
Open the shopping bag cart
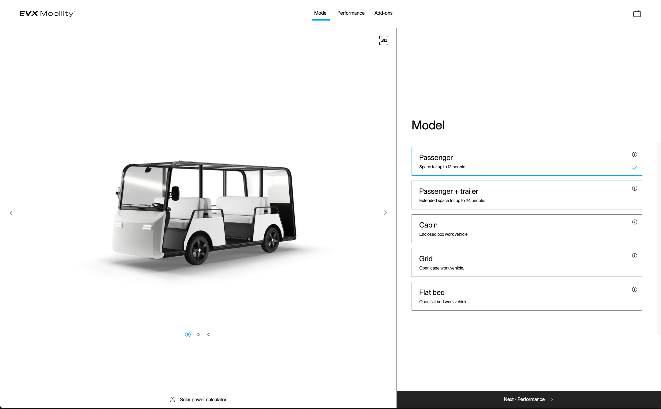(x=637, y=13)
